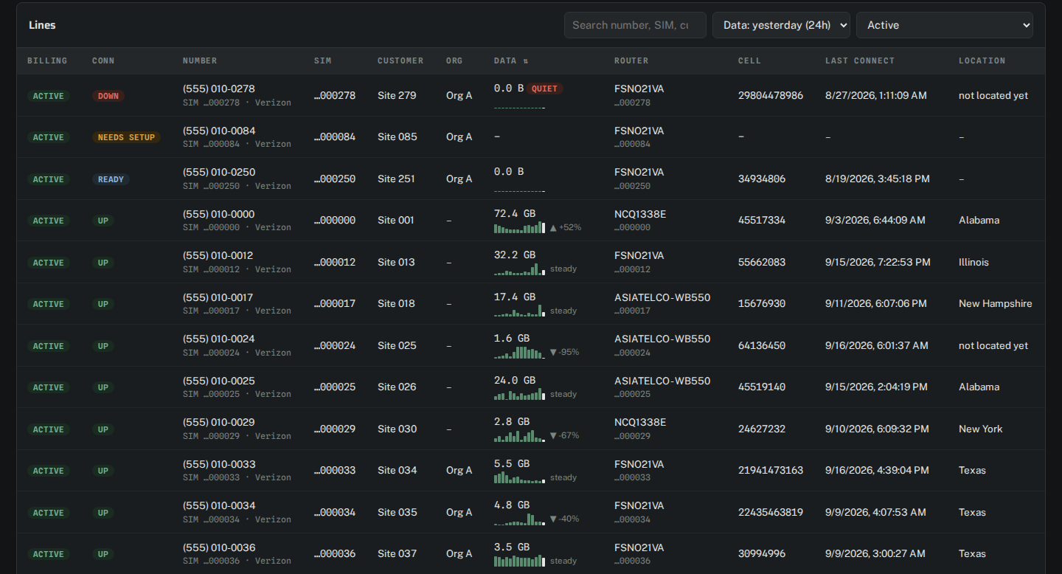Open line (555) 010-0084
This screenshot has height=574, width=1062.
(x=219, y=131)
